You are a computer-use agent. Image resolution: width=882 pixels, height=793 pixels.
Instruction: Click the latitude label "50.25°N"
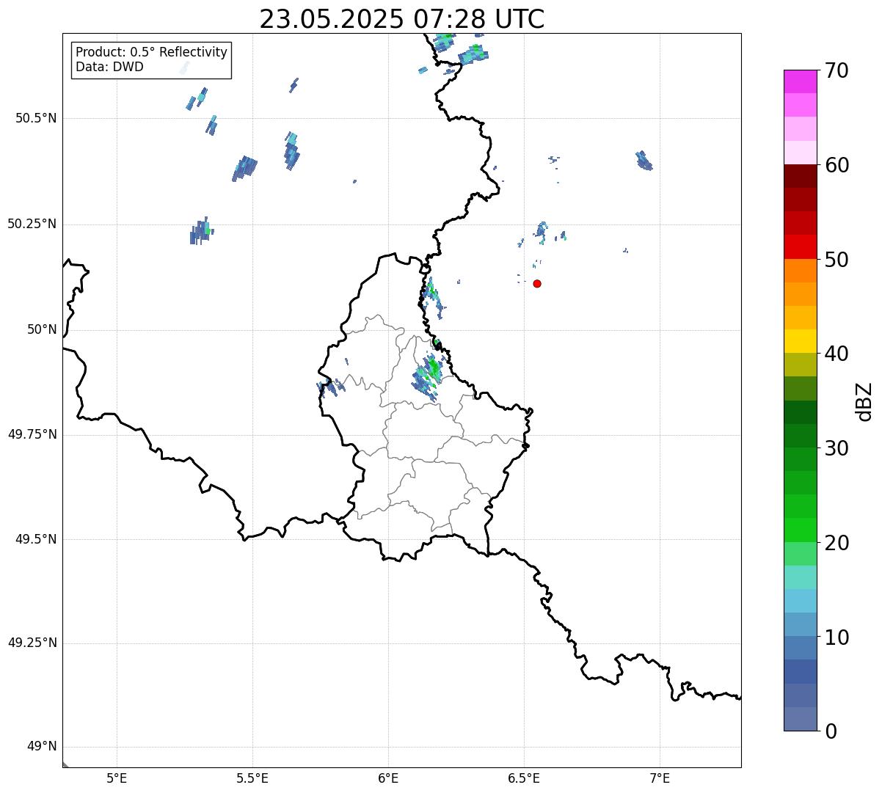point(32,224)
